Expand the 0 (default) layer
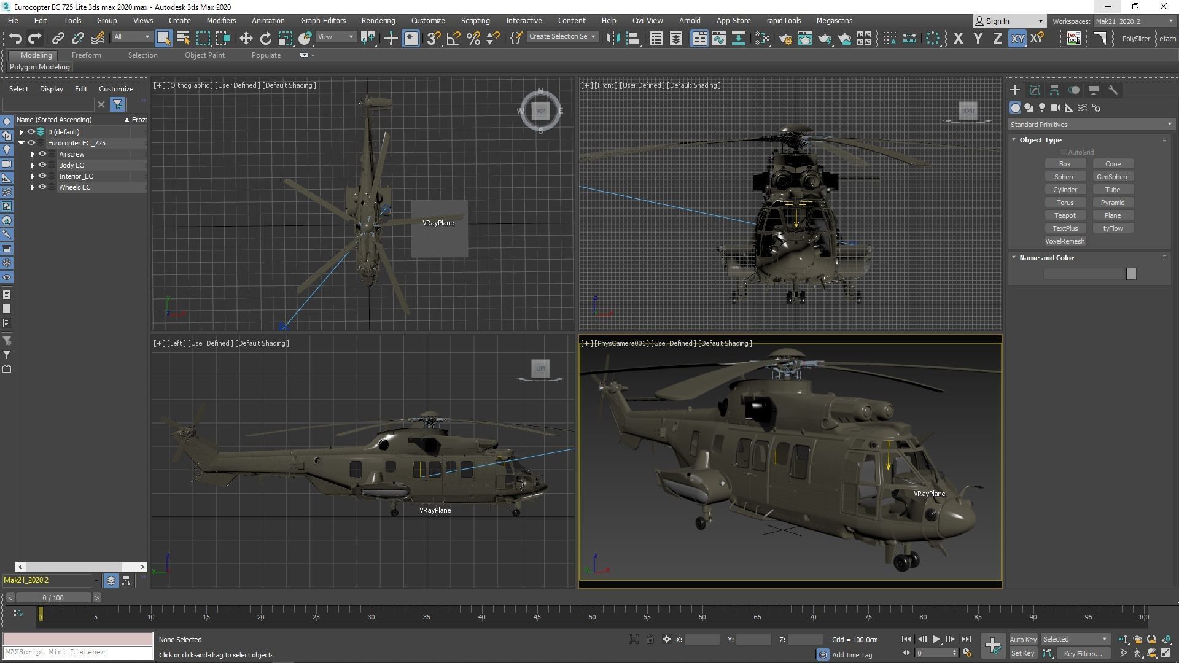Image resolution: width=1179 pixels, height=663 pixels. 21,132
